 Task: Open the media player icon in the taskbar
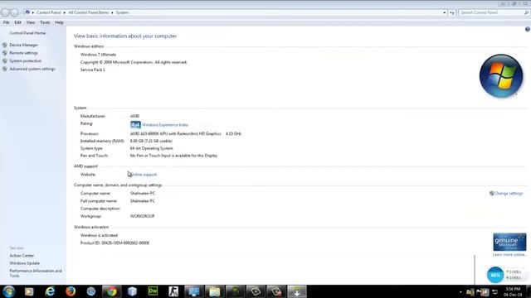click(x=29, y=291)
